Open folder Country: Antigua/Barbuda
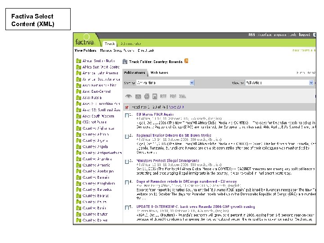Viewport: 324px width, 243px height. 102,153
